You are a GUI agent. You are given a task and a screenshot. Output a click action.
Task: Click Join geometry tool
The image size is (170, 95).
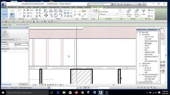pyautogui.click(x=30, y=16)
